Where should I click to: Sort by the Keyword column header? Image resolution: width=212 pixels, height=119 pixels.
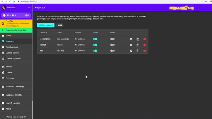click(43, 33)
